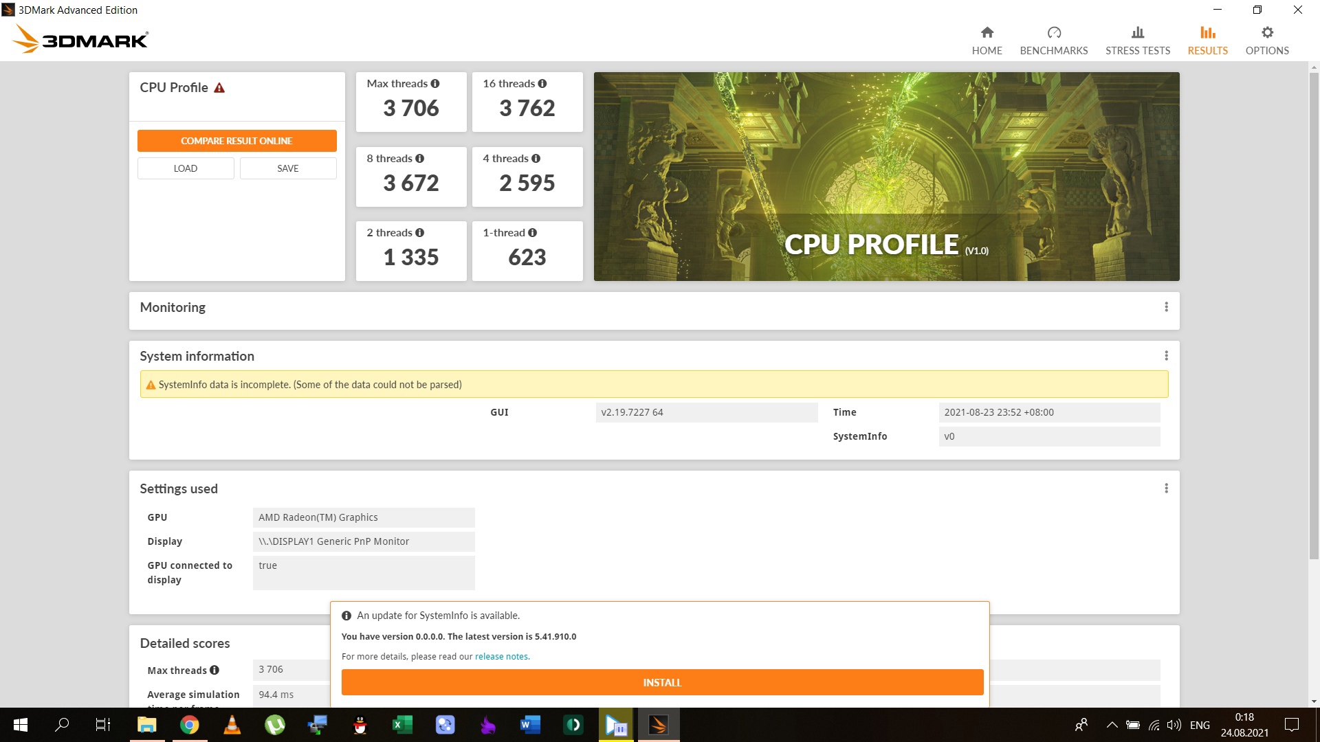Click Compare Result Online button

(x=236, y=141)
